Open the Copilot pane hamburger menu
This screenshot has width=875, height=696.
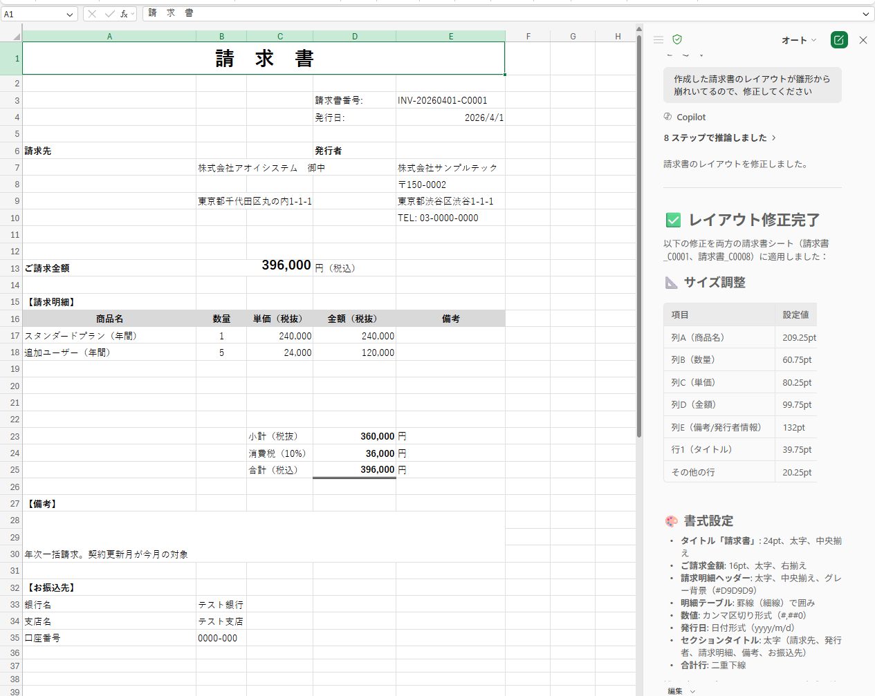pos(658,40)
